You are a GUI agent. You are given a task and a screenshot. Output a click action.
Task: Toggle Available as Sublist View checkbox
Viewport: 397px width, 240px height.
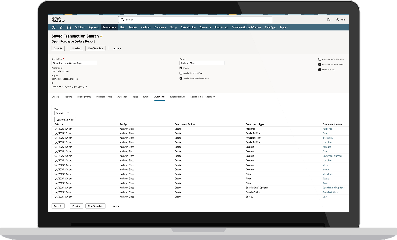point(319,59)
